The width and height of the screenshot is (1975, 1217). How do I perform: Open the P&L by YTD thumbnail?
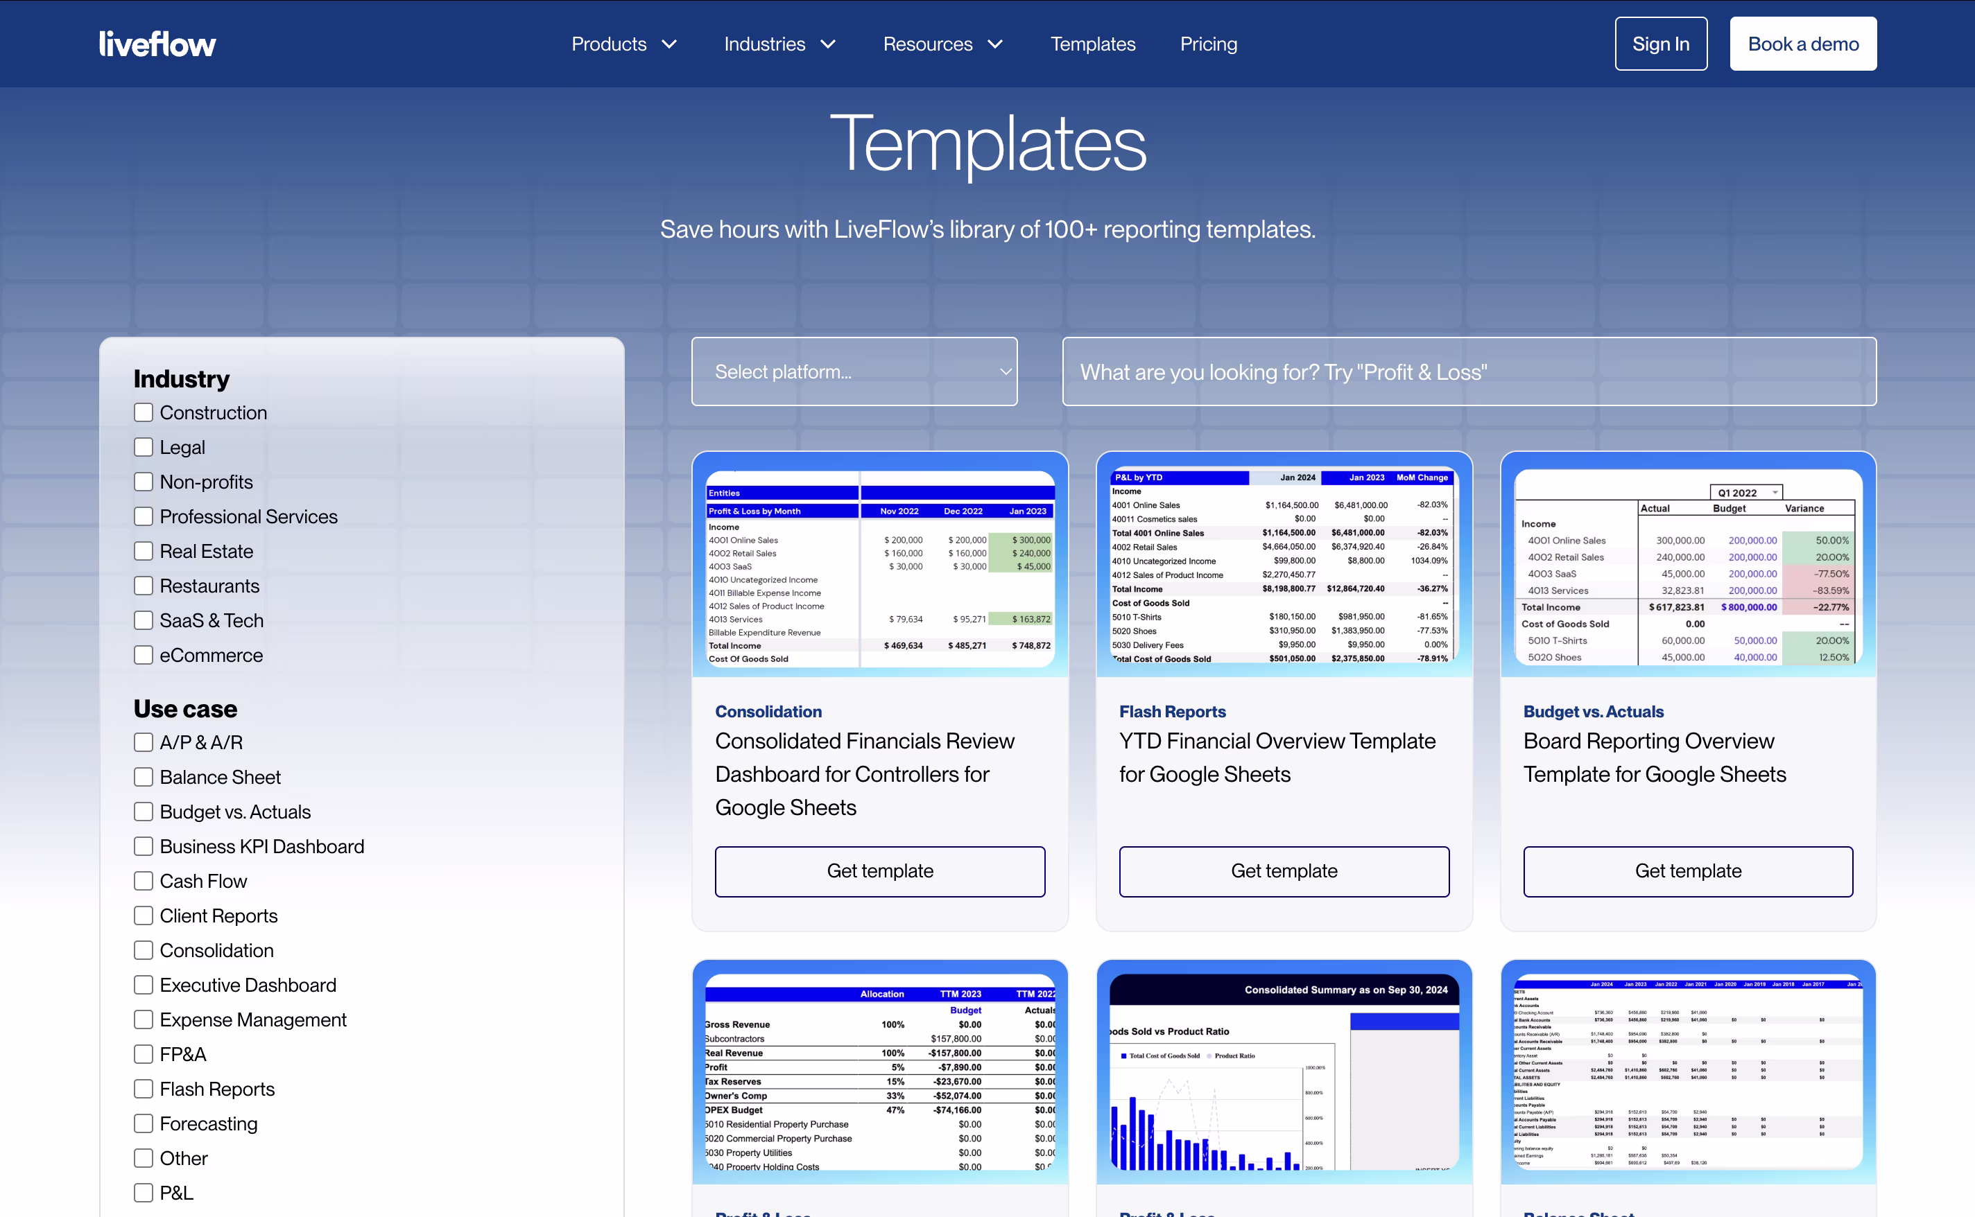[1284, 564]
